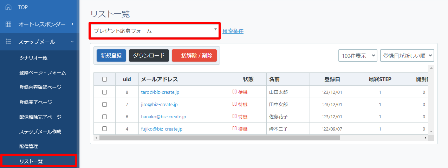Open the プレゼント応募フォーム list dropdown
Image resolution: width=448 pixels, height=168 pixels.
tap(155, 31)
